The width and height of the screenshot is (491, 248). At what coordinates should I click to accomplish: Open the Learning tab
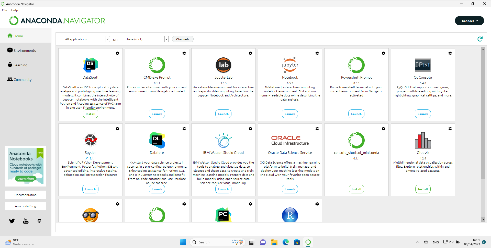17,65
